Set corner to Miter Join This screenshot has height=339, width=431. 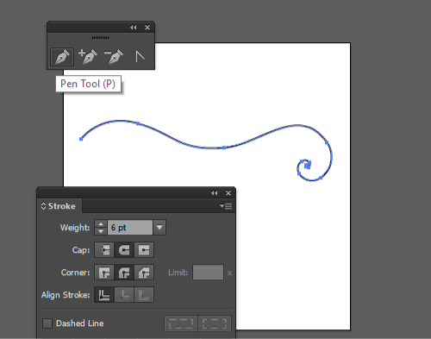click(x=104, y=273)
